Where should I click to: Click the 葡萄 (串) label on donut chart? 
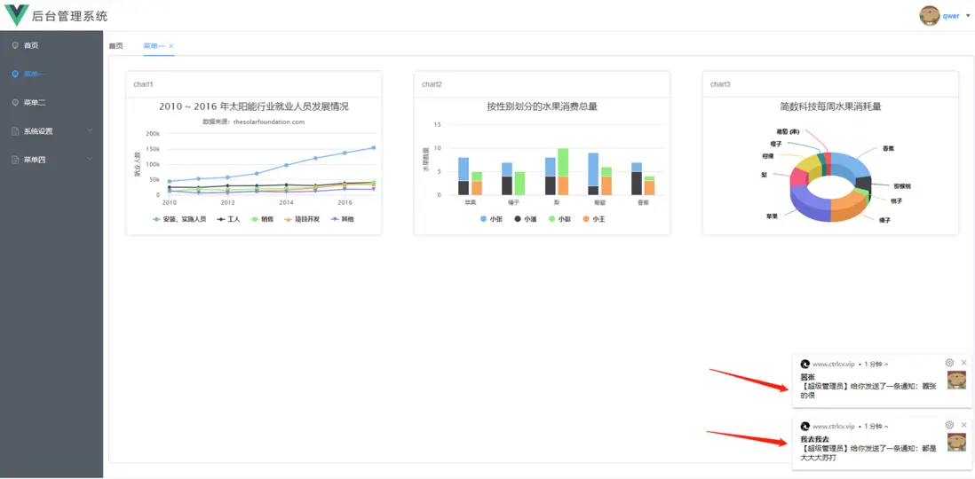click(x=788, y=131)
